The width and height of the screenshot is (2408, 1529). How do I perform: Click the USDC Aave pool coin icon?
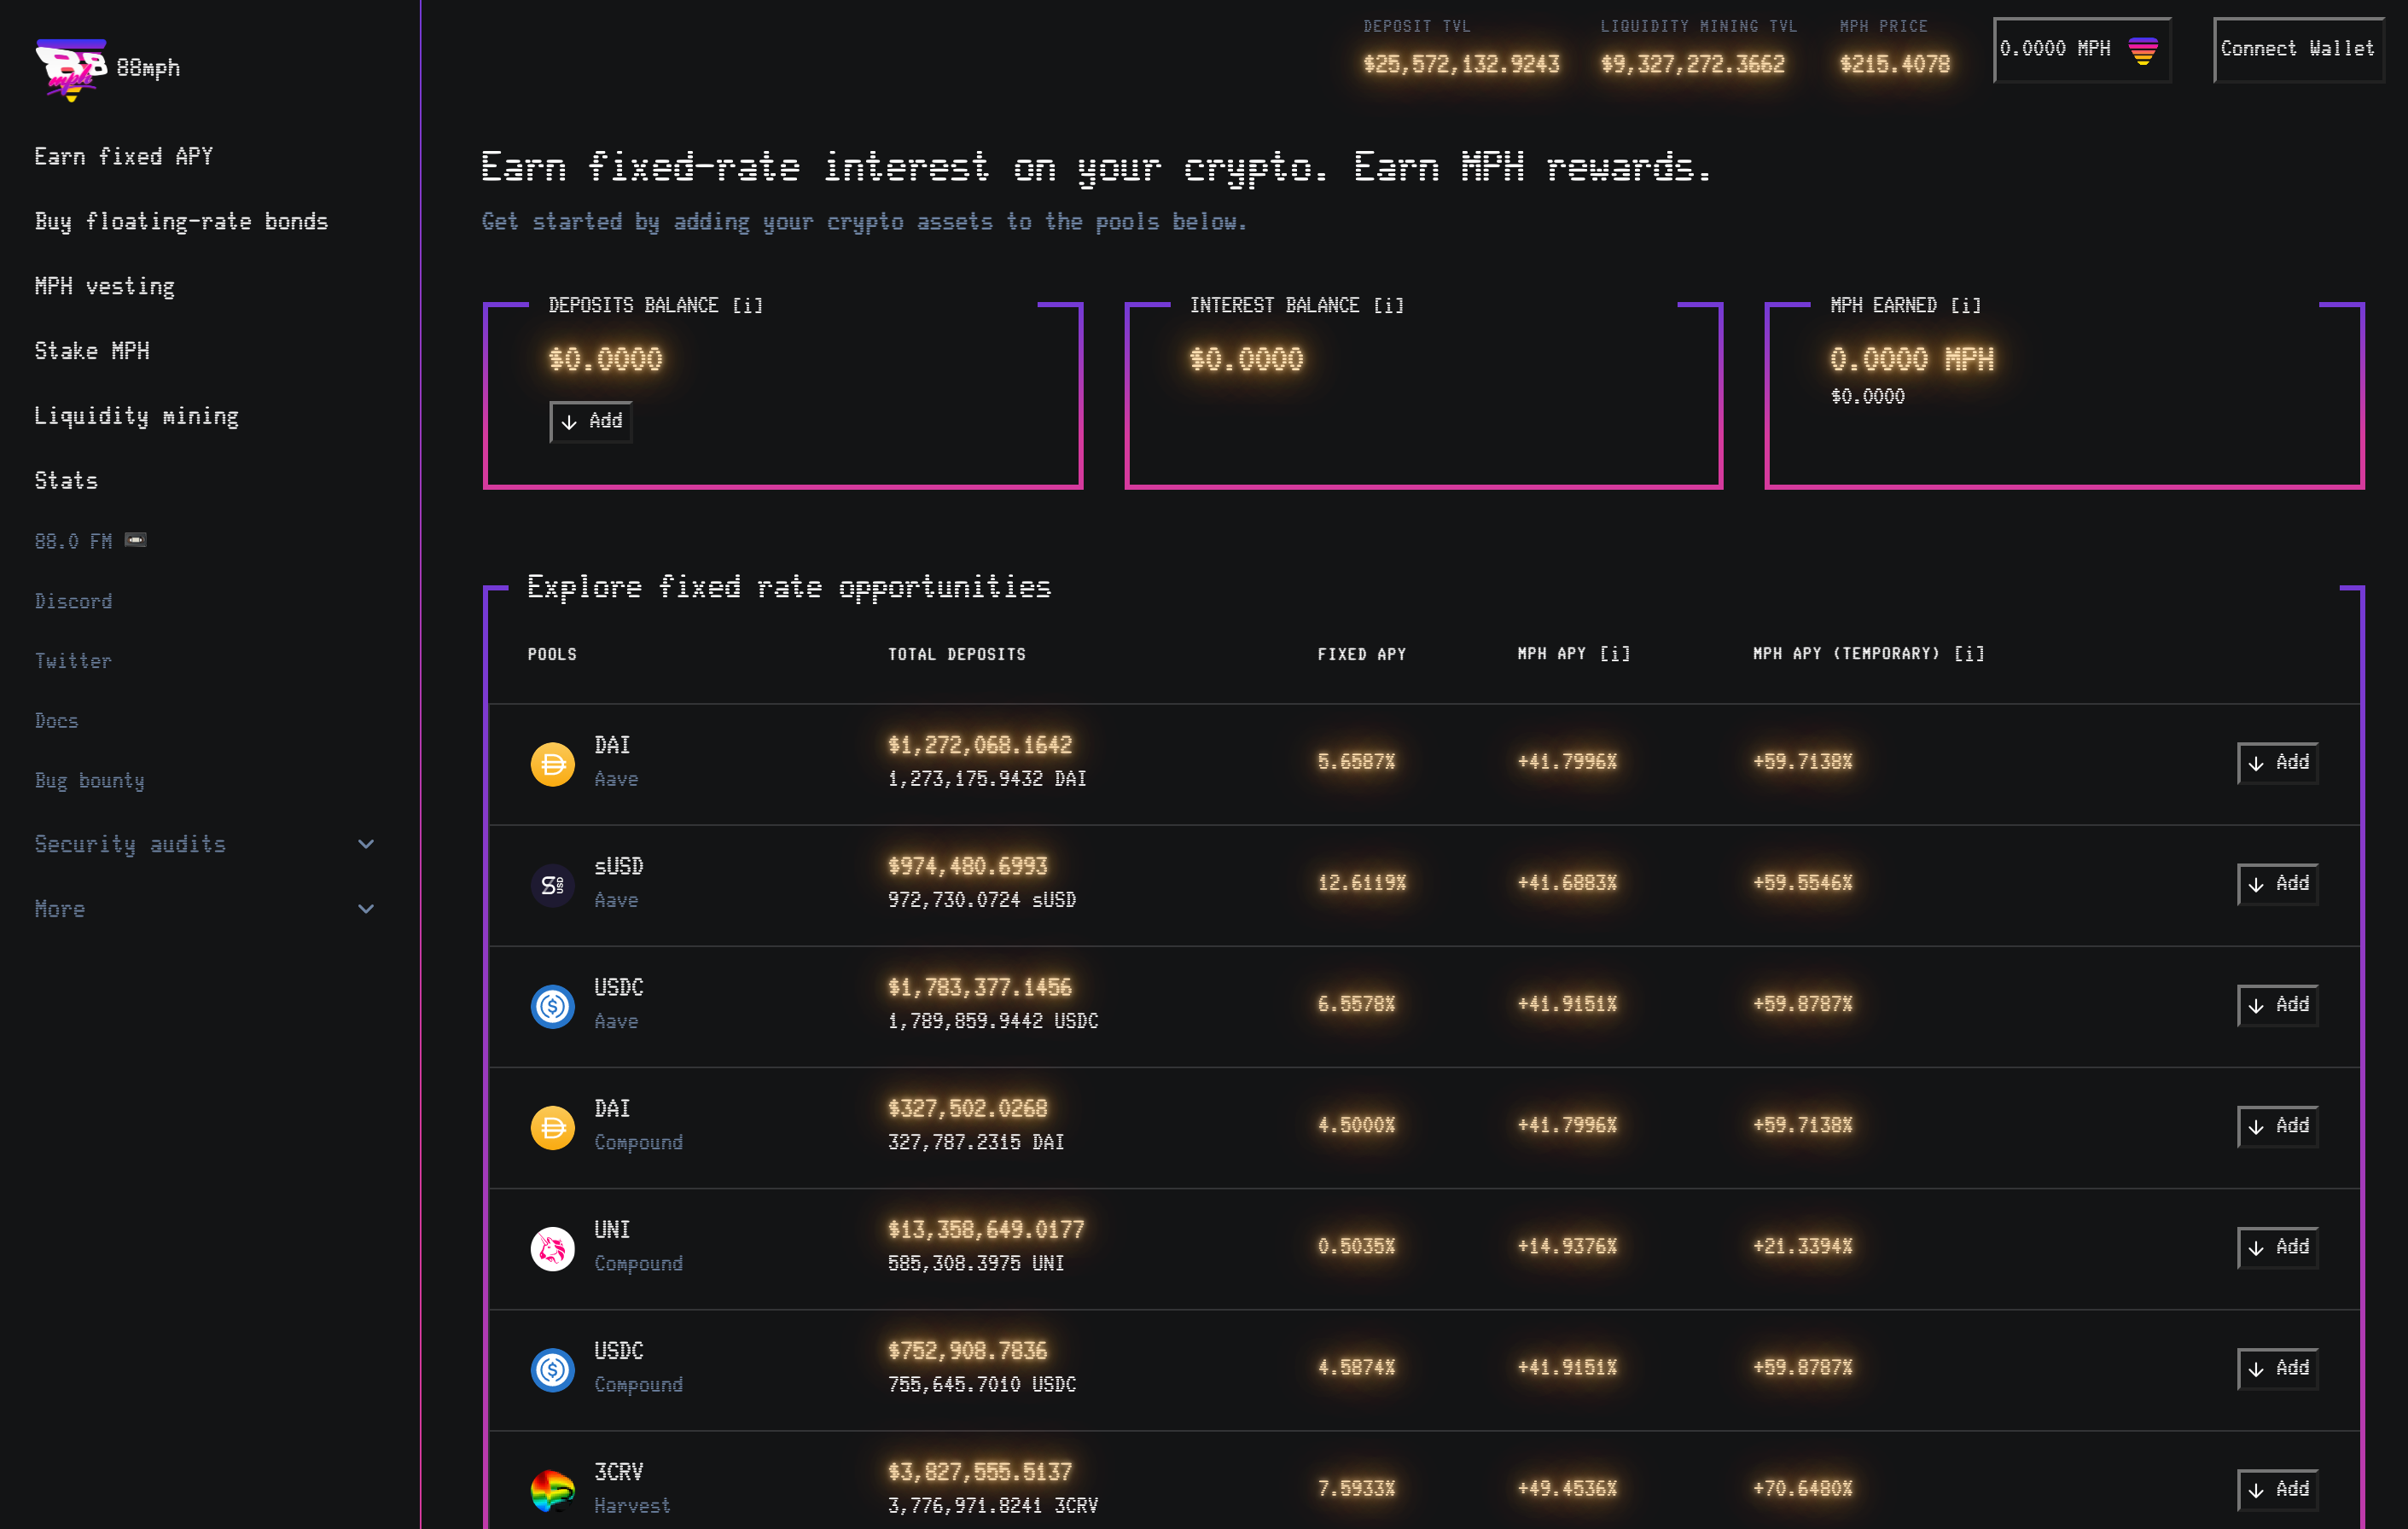click(x=552, y=1006)
